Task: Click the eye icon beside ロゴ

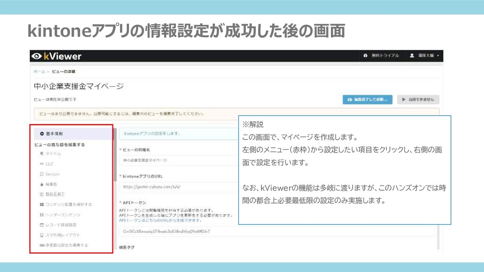Action: [x=42, y=164]
